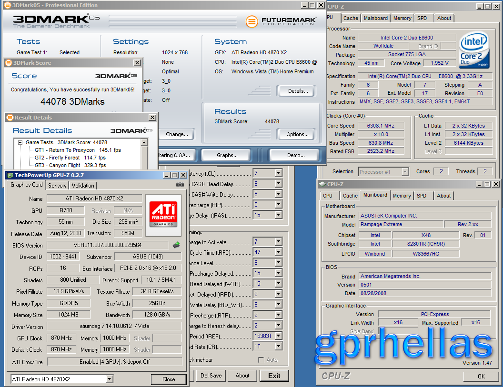Open the Cycle Time (tRFC) dropdown showing 47

[278, 252]
